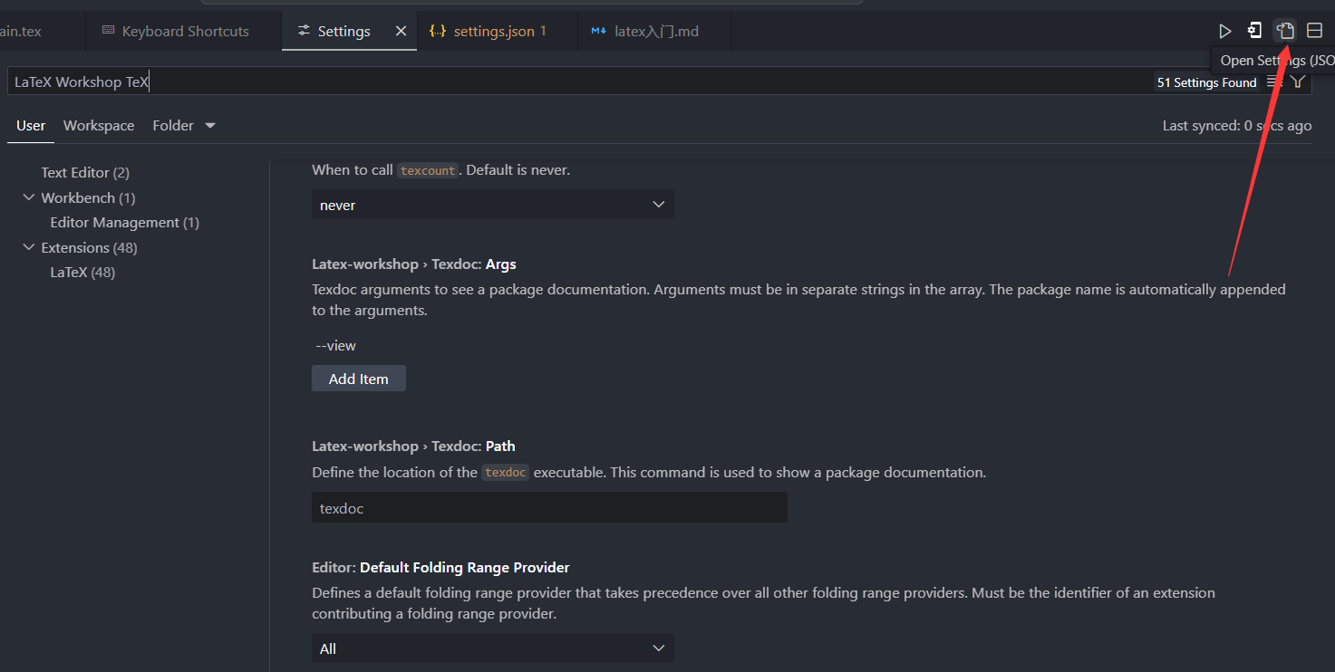Screen dimensions: 1335x672
Task: Click the Open Settings (JSON) icon
Action: point(1285,31)
